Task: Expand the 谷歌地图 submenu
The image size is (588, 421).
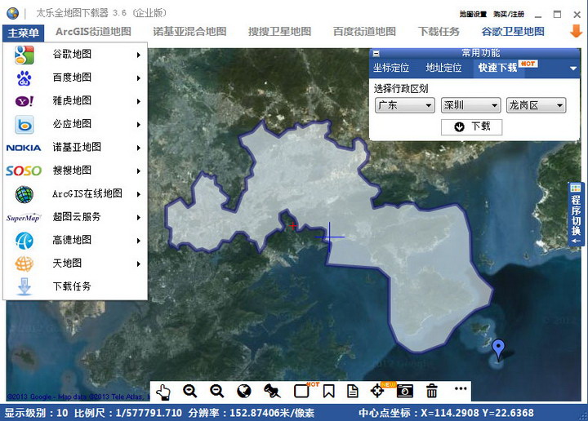Action: pos(73,55)
